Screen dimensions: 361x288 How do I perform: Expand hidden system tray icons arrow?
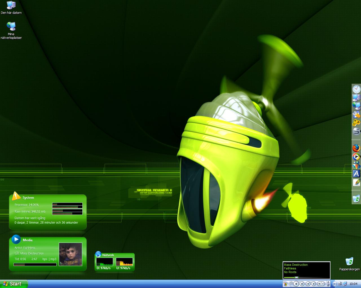pos(335,284)
